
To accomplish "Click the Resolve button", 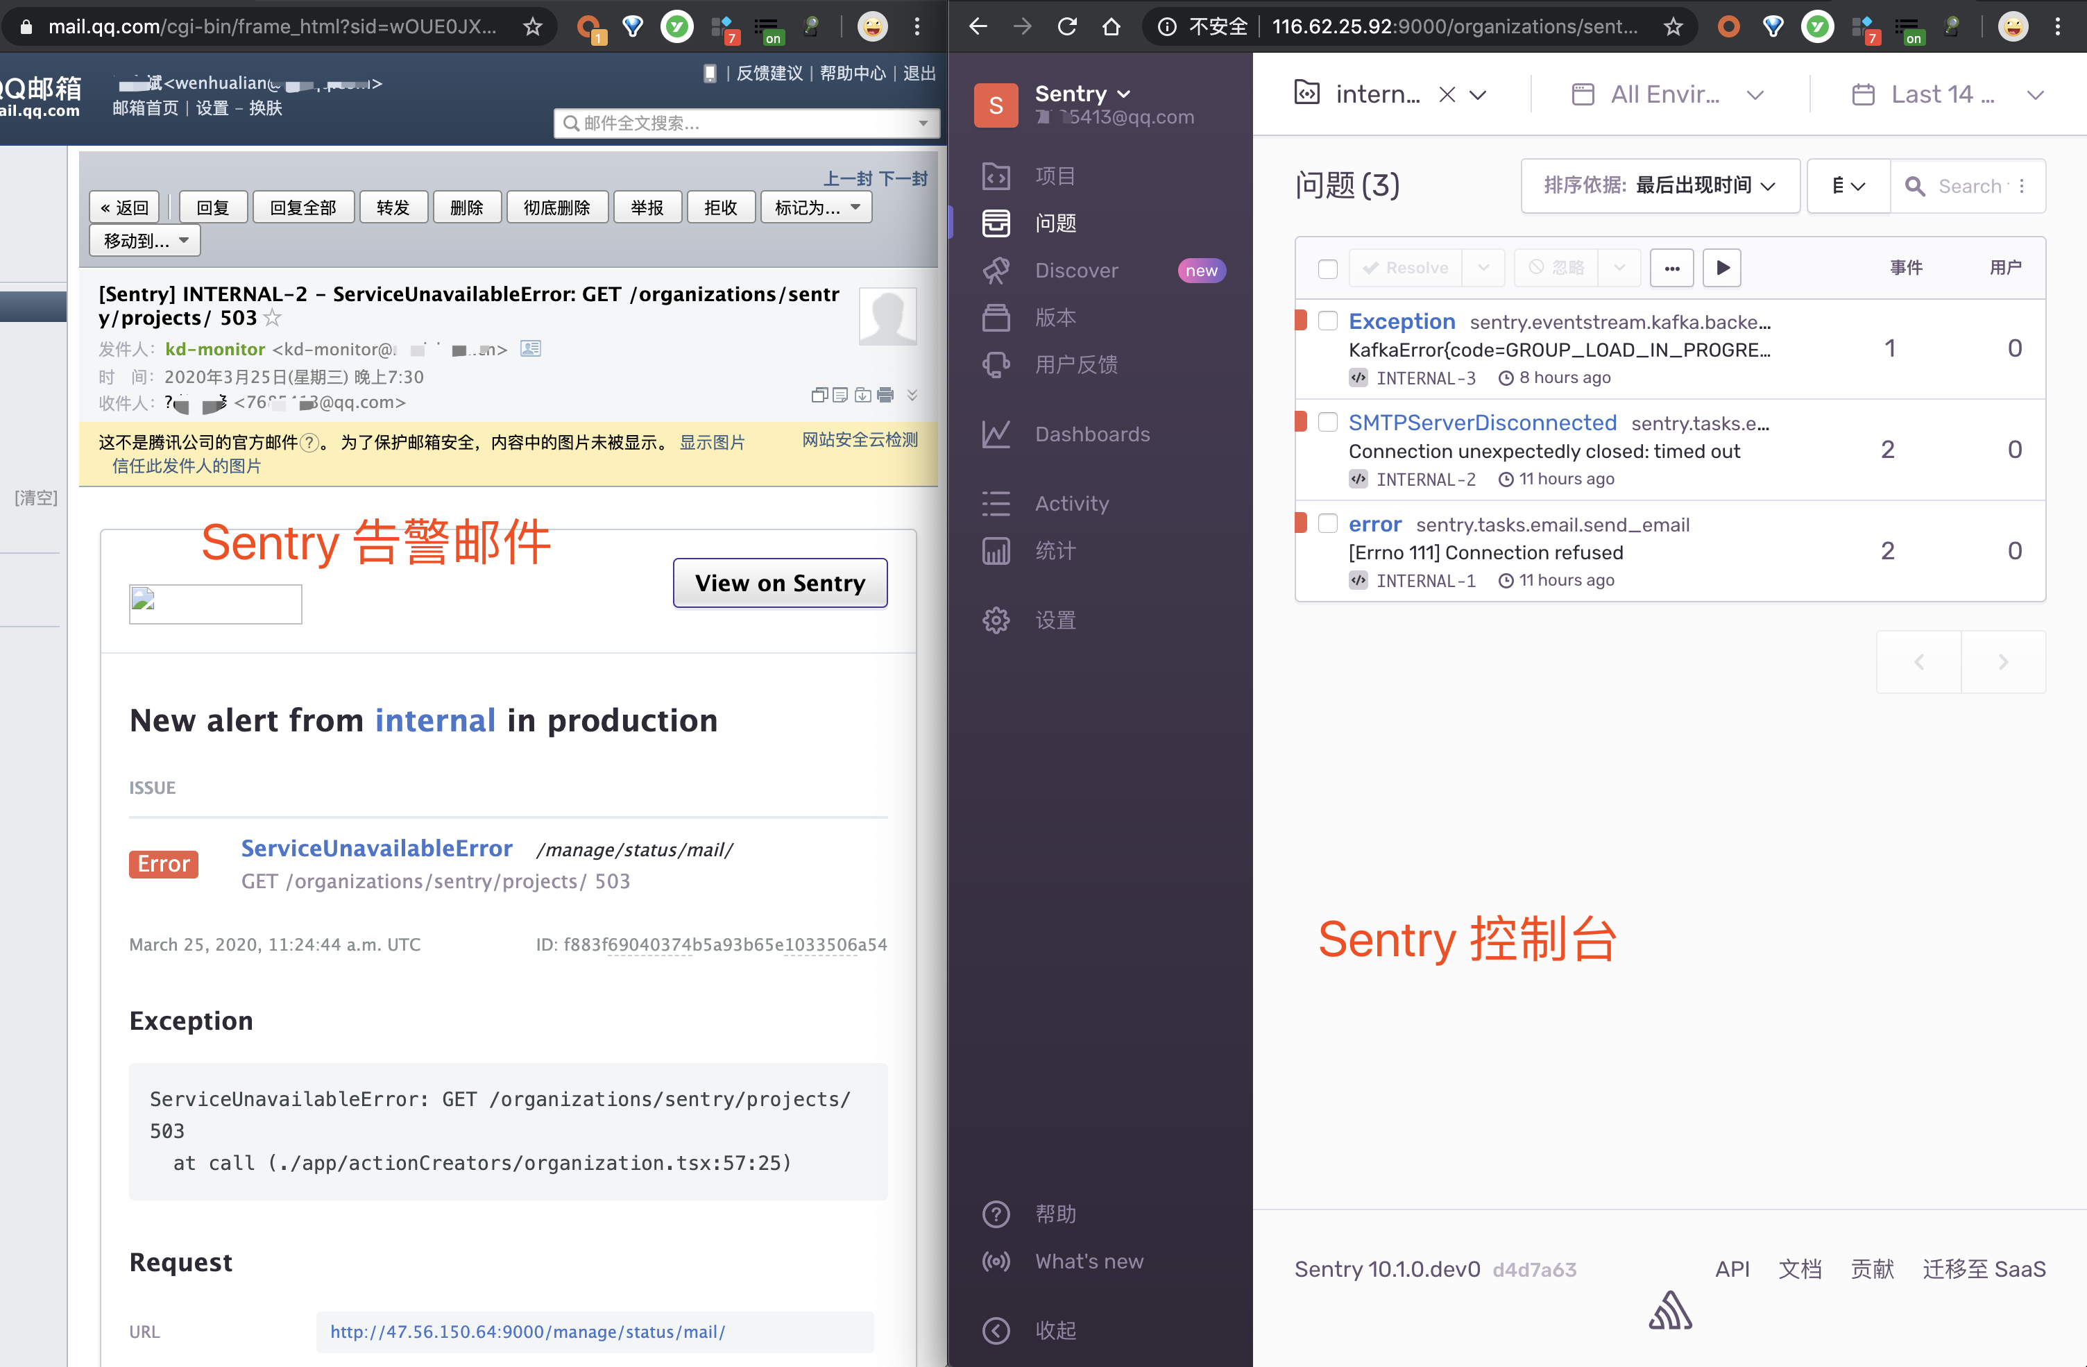I will [x=1405, y=267].
